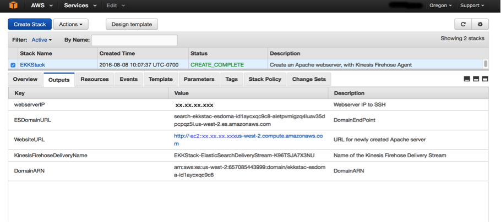Expand the Support menu
The width and height of the screenshot is (501, 222).
472,5
